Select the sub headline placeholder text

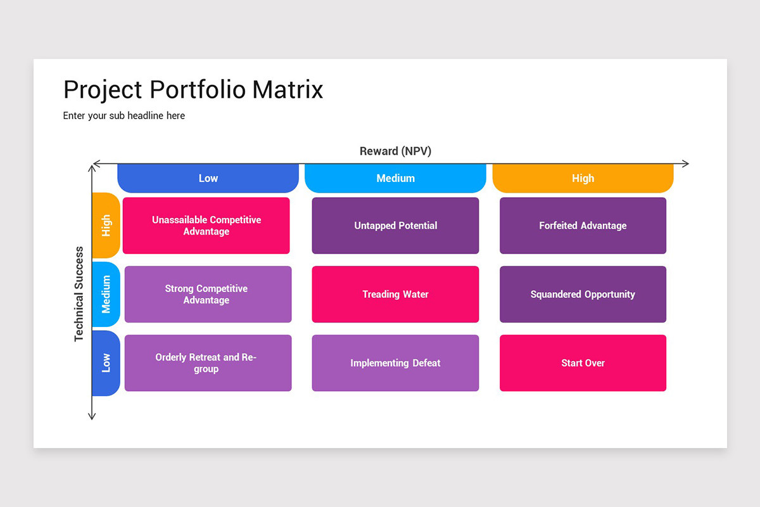[124, 116]
